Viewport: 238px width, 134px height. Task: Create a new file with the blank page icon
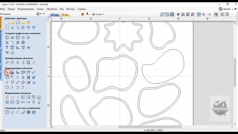point(7,23)
